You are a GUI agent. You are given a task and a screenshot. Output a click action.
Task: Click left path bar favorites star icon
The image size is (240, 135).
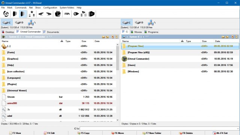click(113, 37)
